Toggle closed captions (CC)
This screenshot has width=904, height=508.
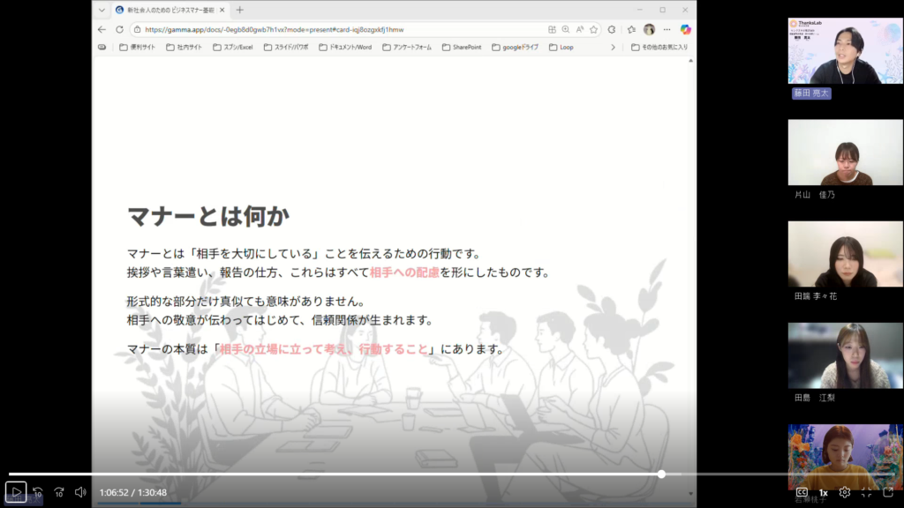[802, 492]
